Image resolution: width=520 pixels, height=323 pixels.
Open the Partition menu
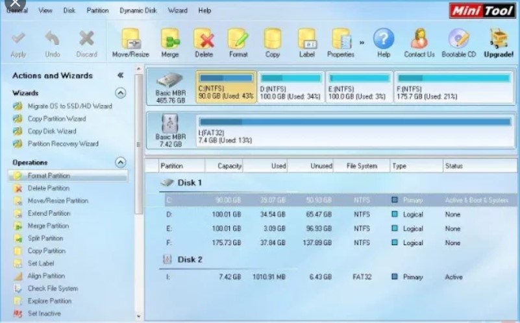[97, 10]
